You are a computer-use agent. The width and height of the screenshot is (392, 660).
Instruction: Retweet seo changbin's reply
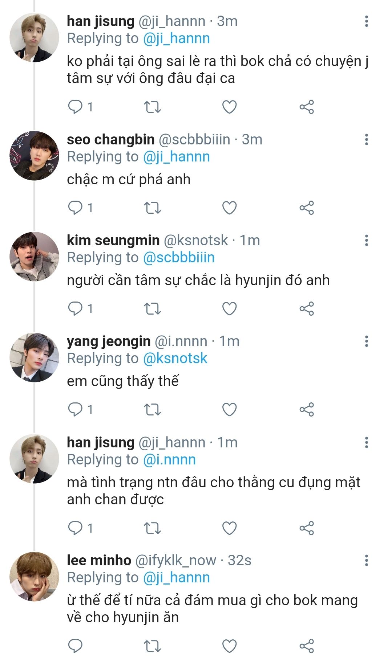coord(152,208)
